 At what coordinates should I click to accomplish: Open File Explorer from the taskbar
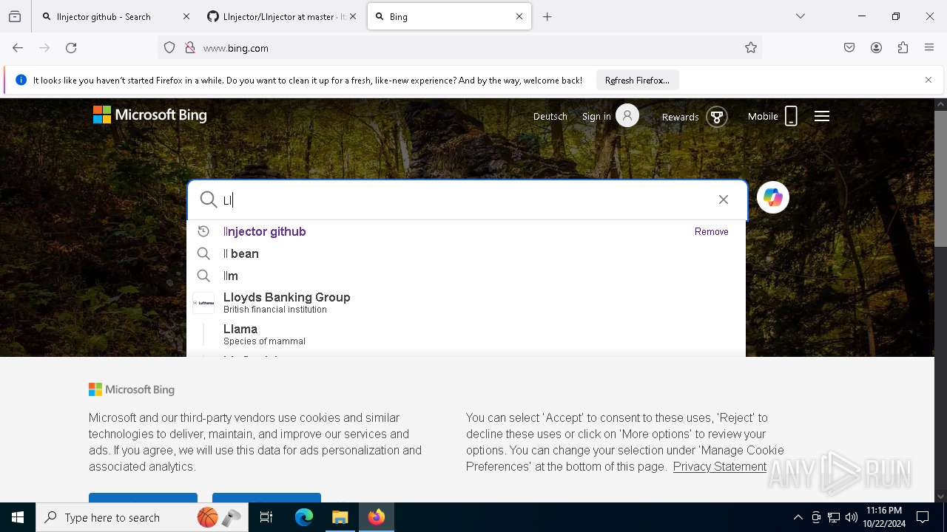[x=340, y=517]
